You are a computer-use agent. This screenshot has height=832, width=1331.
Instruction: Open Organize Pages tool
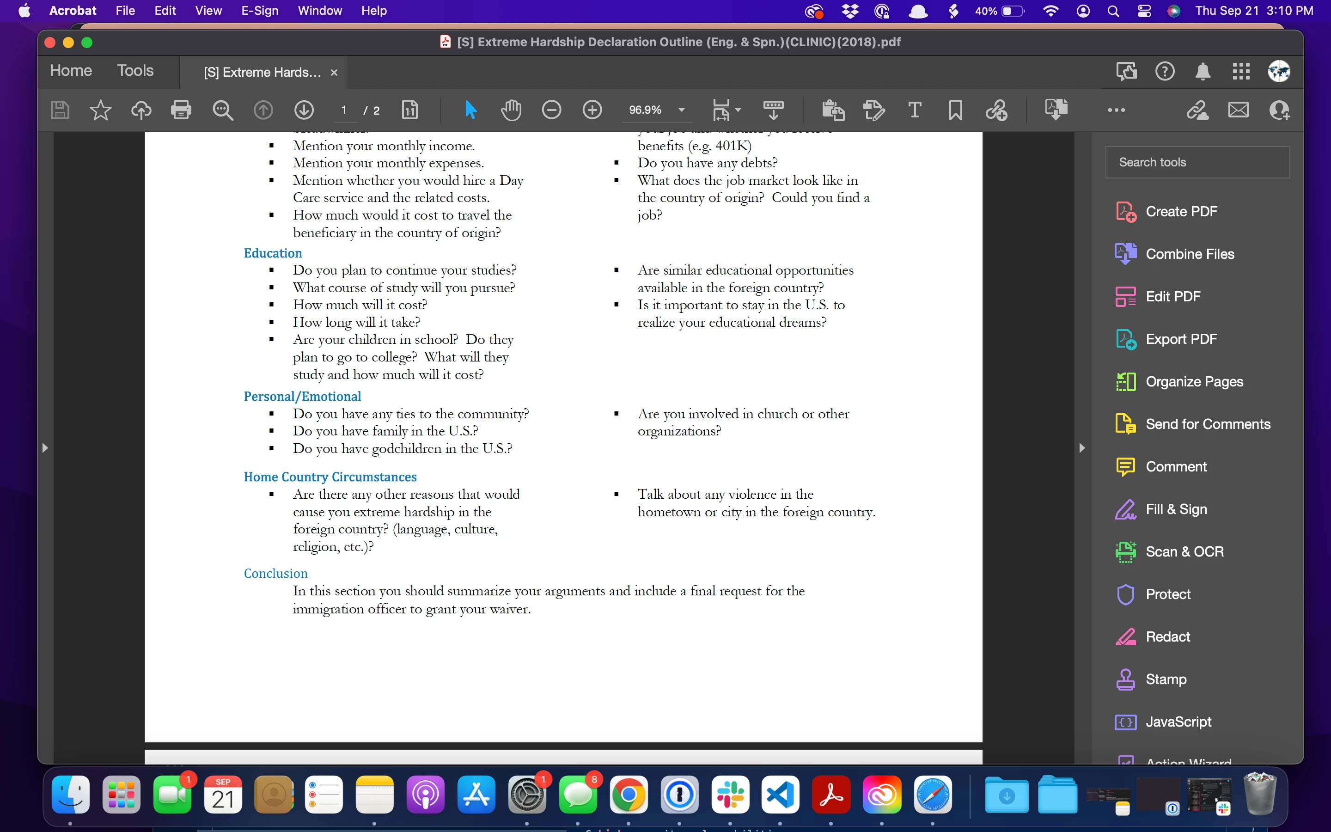click(1194, 381)
